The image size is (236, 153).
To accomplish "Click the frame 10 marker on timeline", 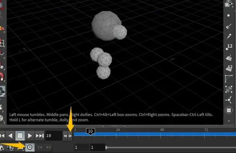I will [90, 131].
